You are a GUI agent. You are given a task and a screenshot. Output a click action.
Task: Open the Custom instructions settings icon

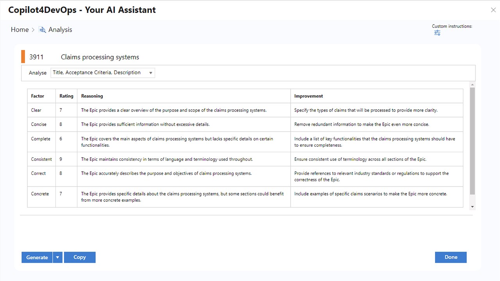(x=437, y=33)
